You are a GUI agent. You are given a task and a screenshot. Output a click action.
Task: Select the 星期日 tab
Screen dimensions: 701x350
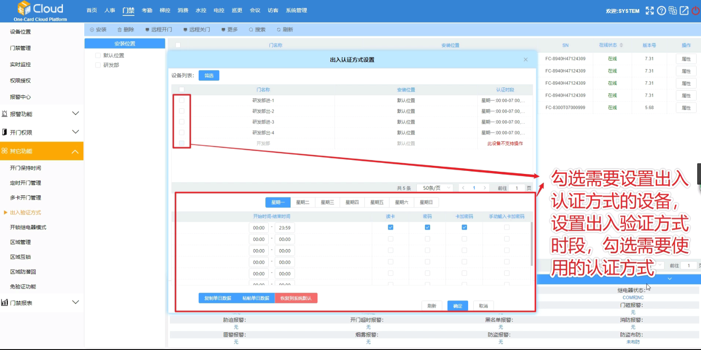click(426, 202)
